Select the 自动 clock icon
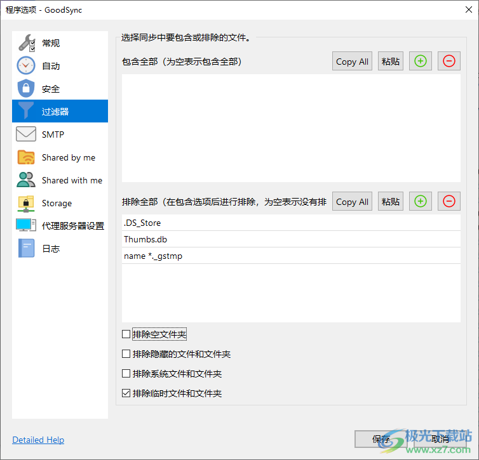The height and width of the screenshot is (460, 479). pyautogui.click(x=26, y=65)
